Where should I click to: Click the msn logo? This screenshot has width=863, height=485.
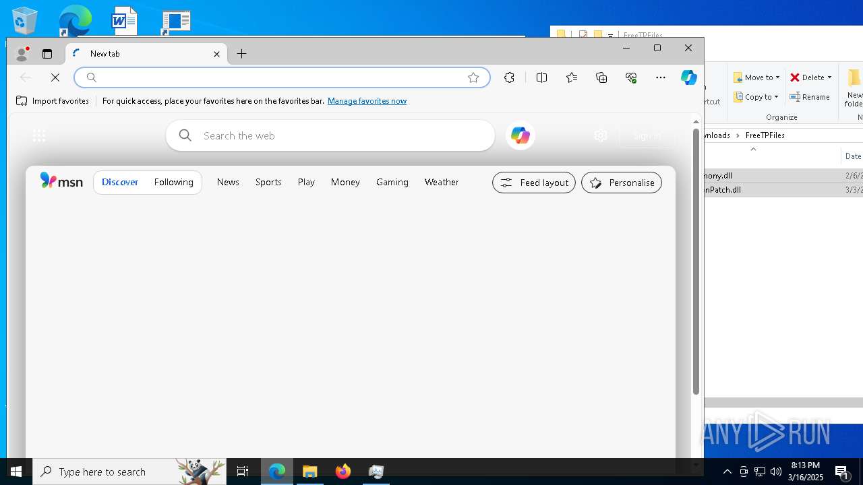(x=61, y=181)
